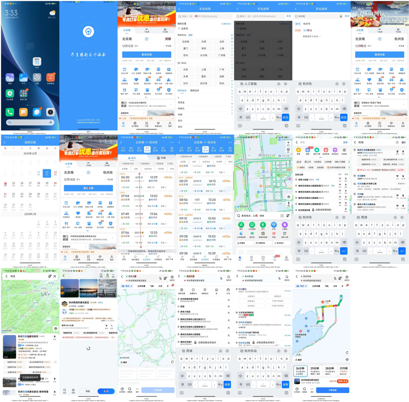
Task: Expand the 查看更多车站 row
Action: [x=312, y=36]
